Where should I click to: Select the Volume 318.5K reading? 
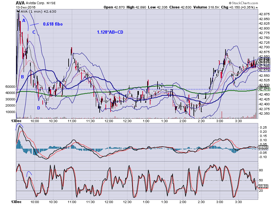(x=206, y=7)
